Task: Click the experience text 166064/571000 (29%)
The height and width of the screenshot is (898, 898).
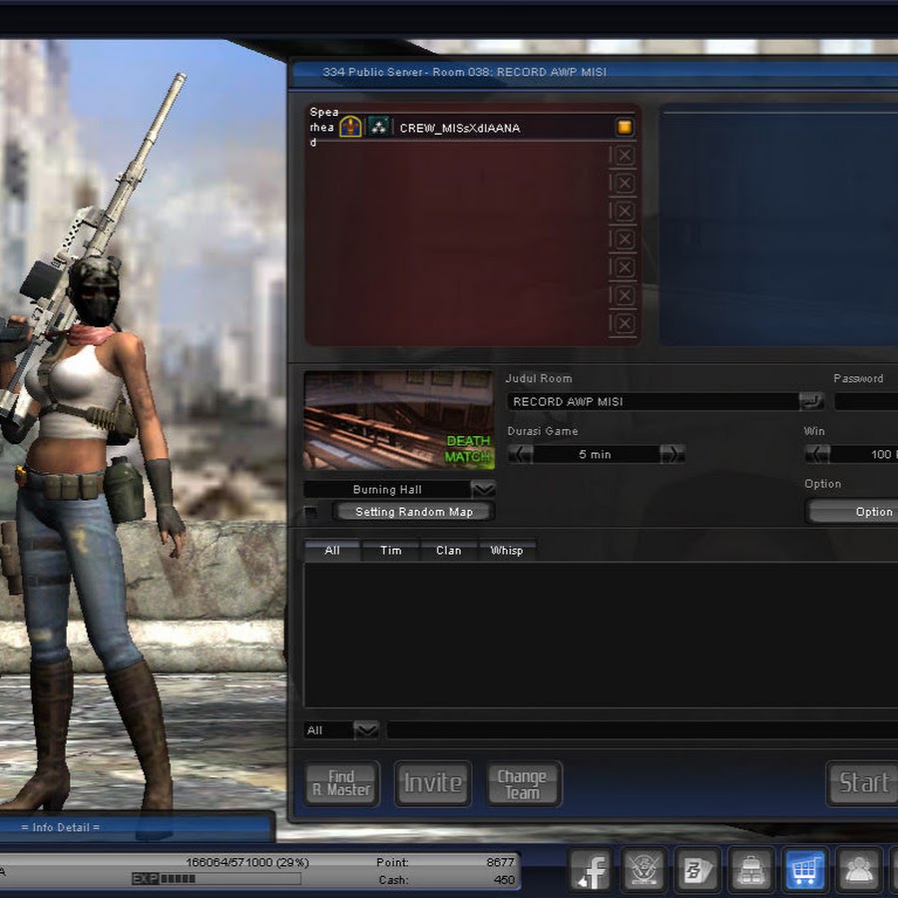Action: [246, 862]
